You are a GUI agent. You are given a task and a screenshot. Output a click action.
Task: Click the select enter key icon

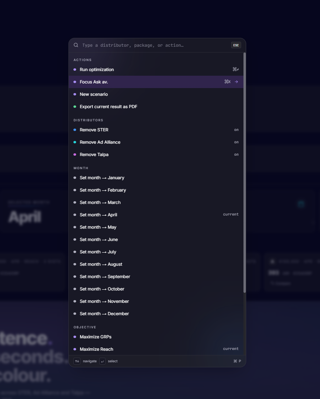point(102,361)
